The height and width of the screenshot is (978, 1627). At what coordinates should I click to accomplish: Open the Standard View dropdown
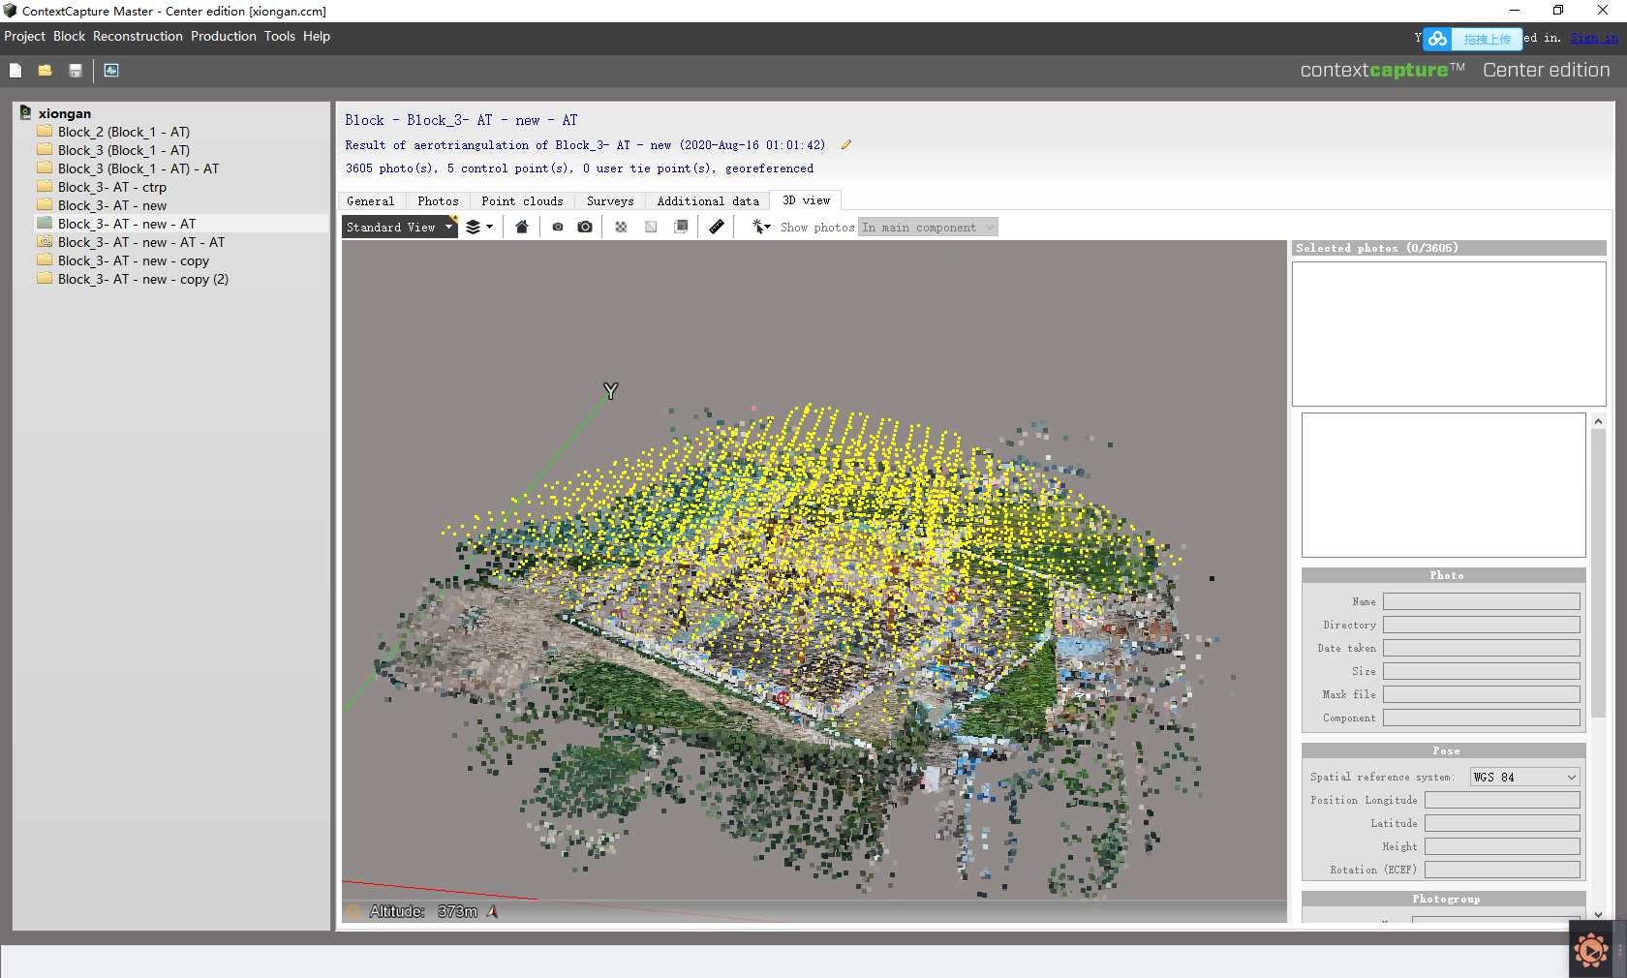399,227
